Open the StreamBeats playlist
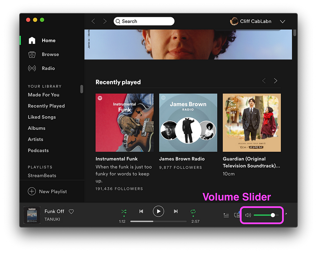The height and width of the screenshot is (253, 317). [x=42, y=176]
